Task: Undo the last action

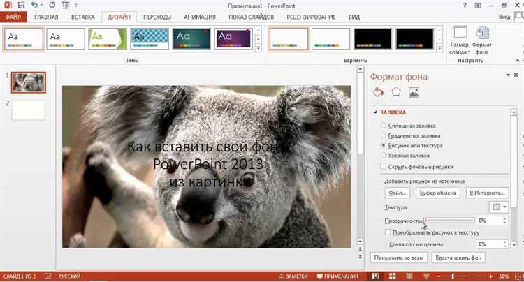Action: click(34, 5)
